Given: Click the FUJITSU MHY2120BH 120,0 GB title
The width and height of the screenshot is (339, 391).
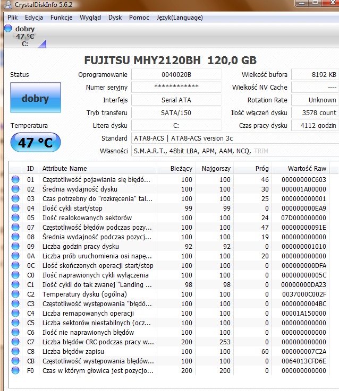Looking at the screenshot, I should [171, 60].
